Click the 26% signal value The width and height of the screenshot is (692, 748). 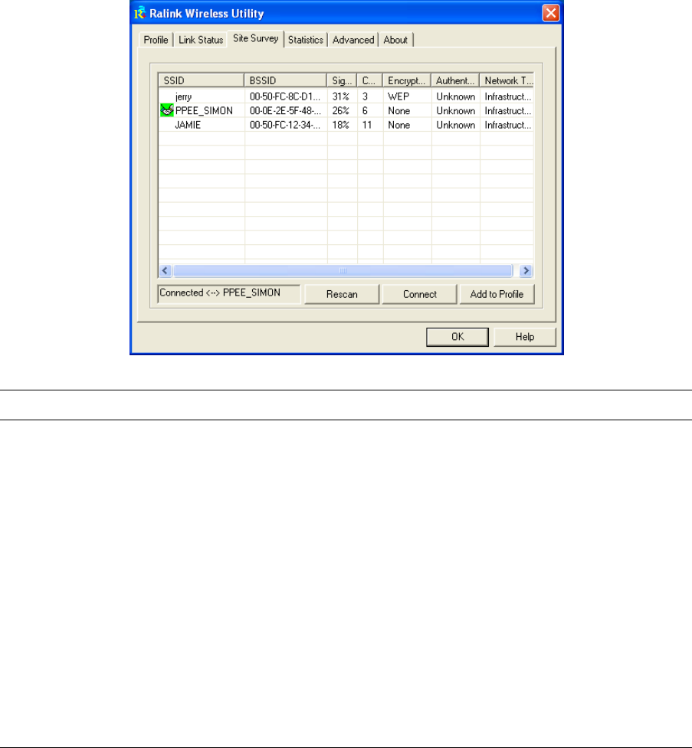[x=340, y=111]
